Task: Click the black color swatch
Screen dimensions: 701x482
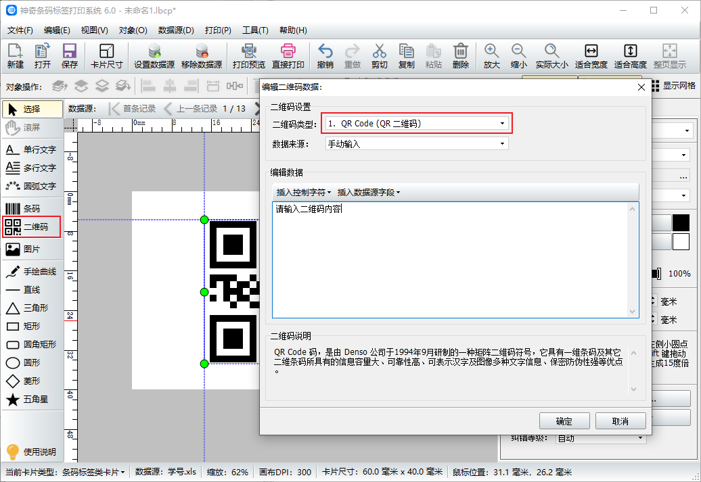Action: (x=681, y=223)
